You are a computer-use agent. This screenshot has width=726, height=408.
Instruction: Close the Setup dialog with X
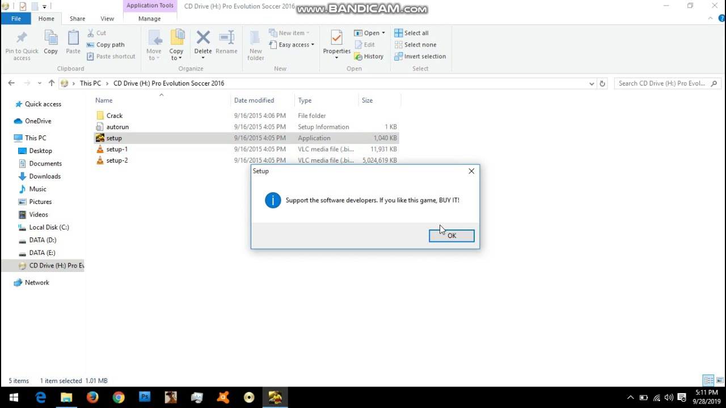coord(471,171)
